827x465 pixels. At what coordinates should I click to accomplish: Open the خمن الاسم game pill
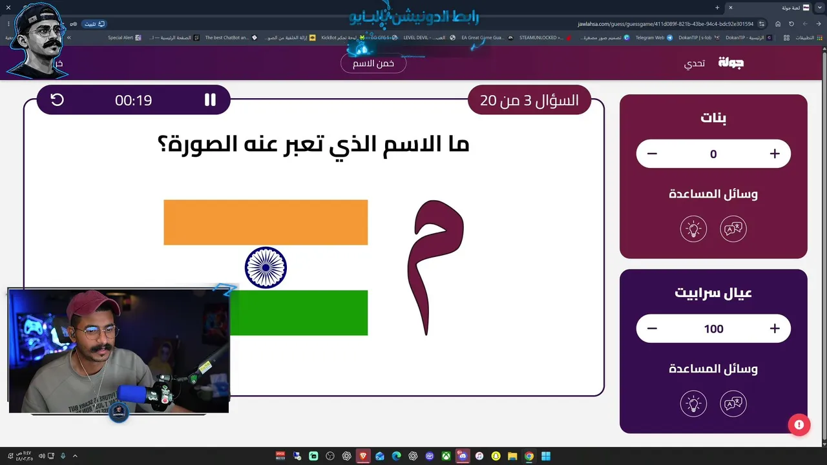[x=373, y=63]
